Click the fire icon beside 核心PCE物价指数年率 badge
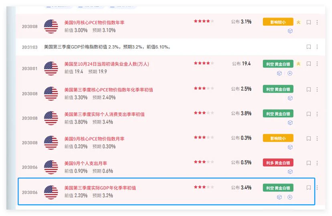The height and width of the screenshot is (216, 332). click(299, 22)
